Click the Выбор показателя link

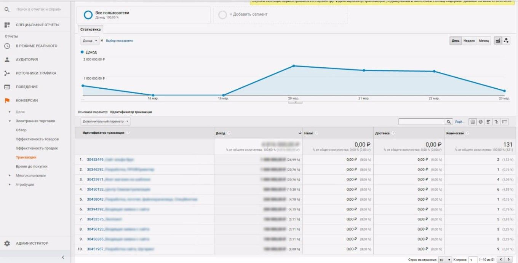point(119,41)
